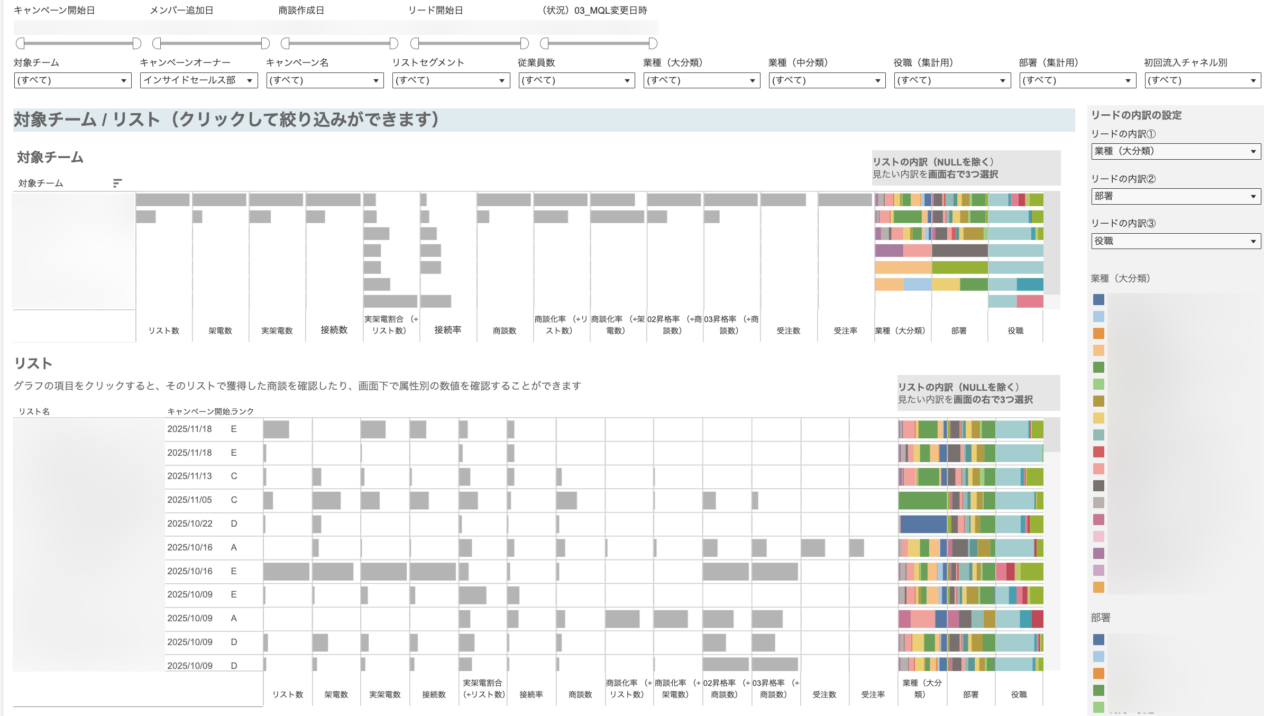Open the 対象チーム filter dropdown

coord(72,80)
